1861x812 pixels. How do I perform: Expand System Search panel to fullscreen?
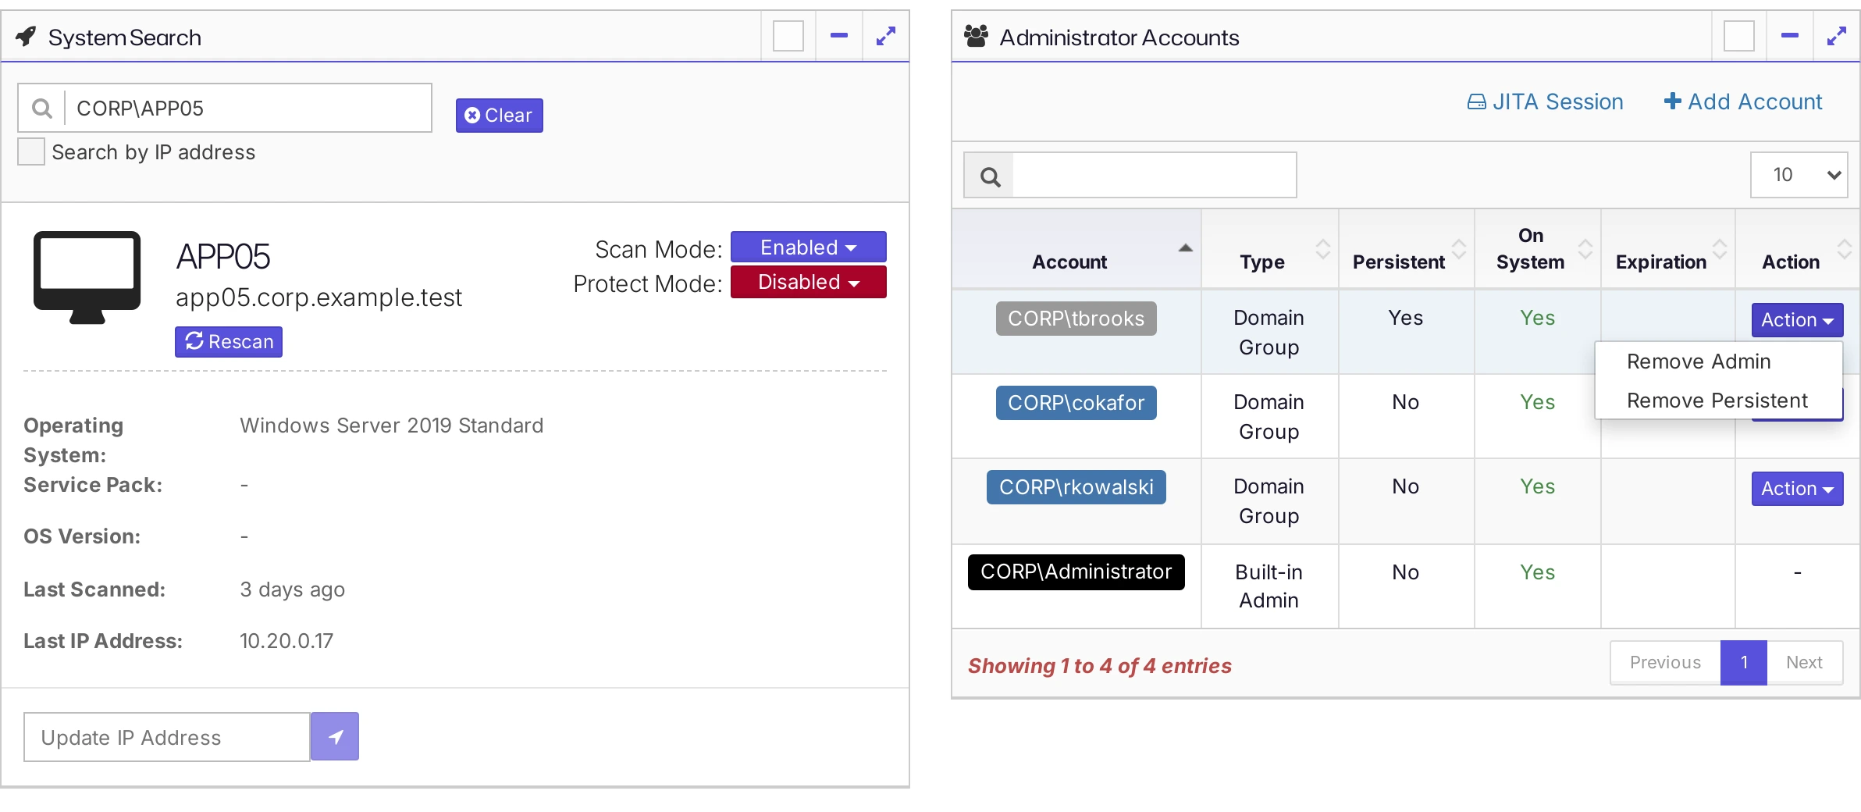pyautogui.click(x=886, y=36)
